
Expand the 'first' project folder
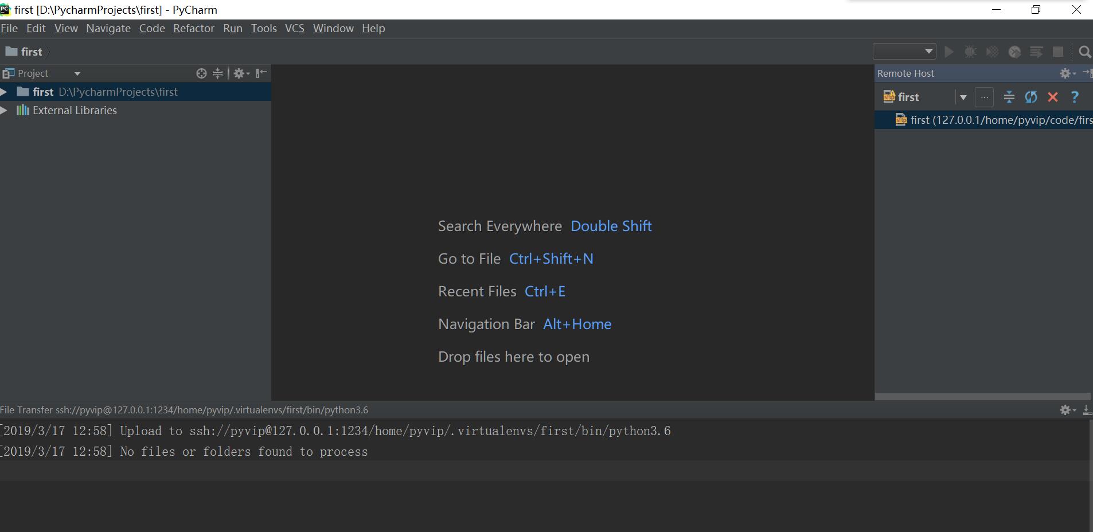[x=4, y=92]
